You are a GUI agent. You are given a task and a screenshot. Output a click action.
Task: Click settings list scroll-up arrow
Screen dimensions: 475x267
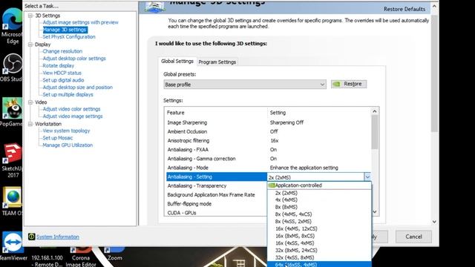(375, 111)
